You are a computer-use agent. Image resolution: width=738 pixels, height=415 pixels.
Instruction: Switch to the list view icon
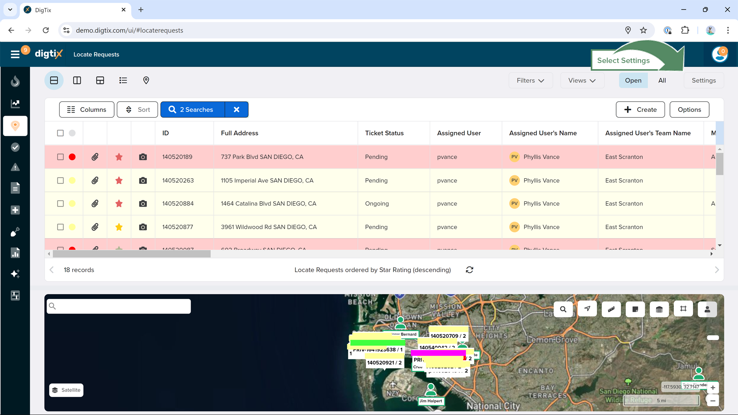pos(123,80)
